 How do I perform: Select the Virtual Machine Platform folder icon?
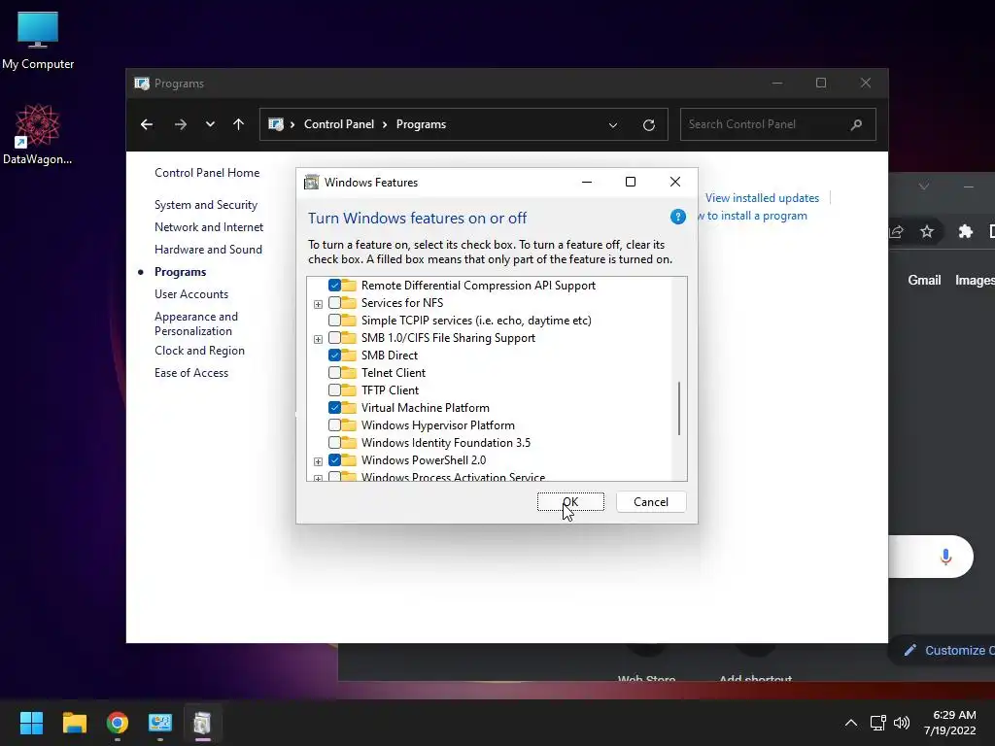(x=349, y=407)
